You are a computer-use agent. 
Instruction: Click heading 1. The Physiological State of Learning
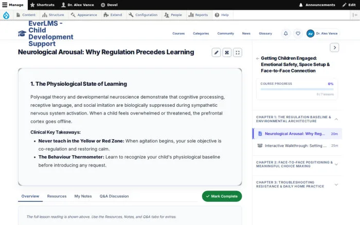(79, 84)
